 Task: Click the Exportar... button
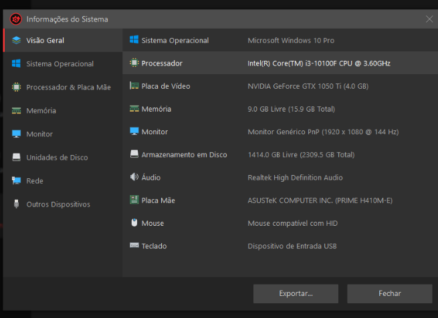[x=296, y=294]
